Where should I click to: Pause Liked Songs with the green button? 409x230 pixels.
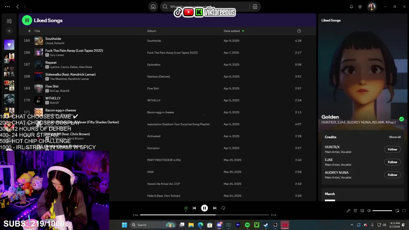coord(27,20)
